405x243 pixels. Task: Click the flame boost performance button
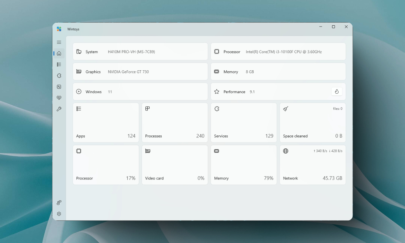[x=337, y=92]
